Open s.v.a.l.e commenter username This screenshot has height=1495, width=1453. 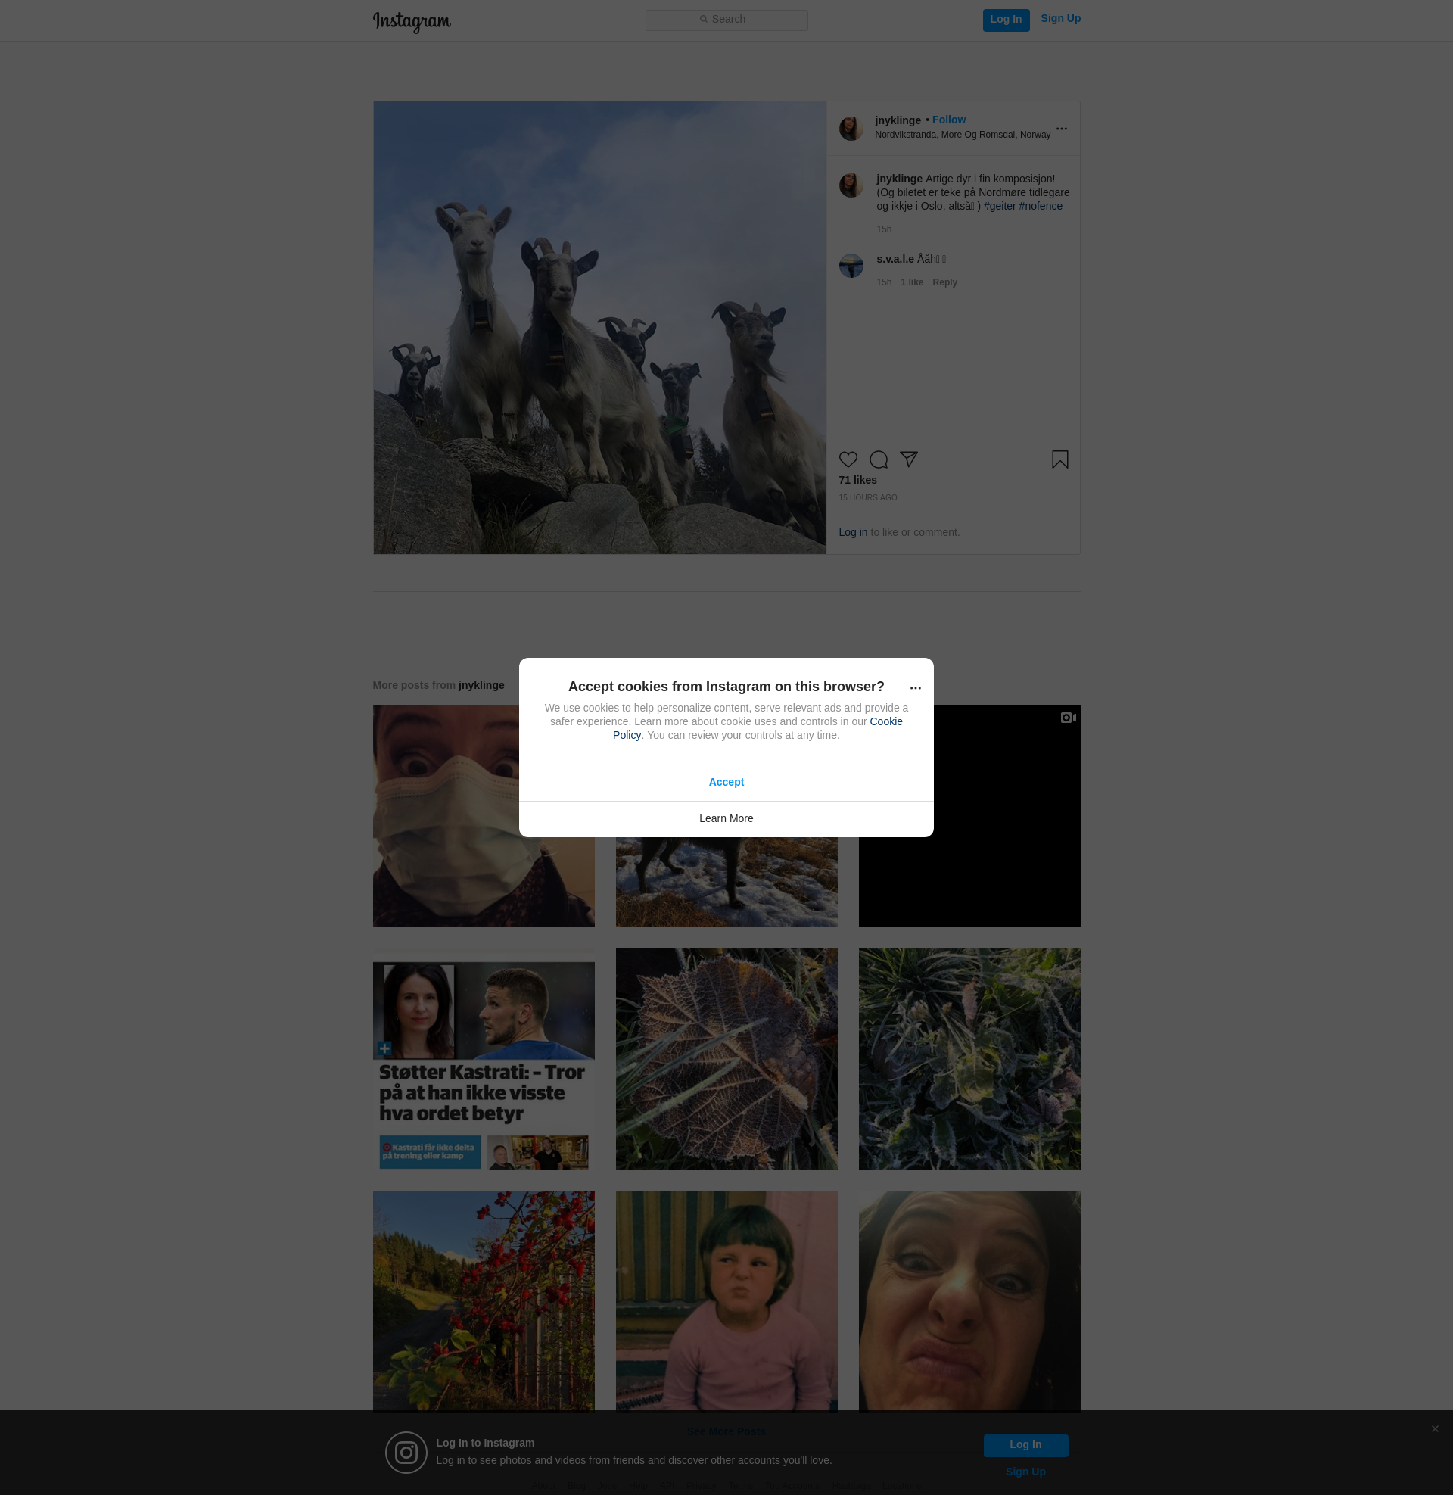(895, 259)
